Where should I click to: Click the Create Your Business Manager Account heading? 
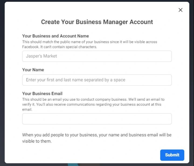pos(97,22)
